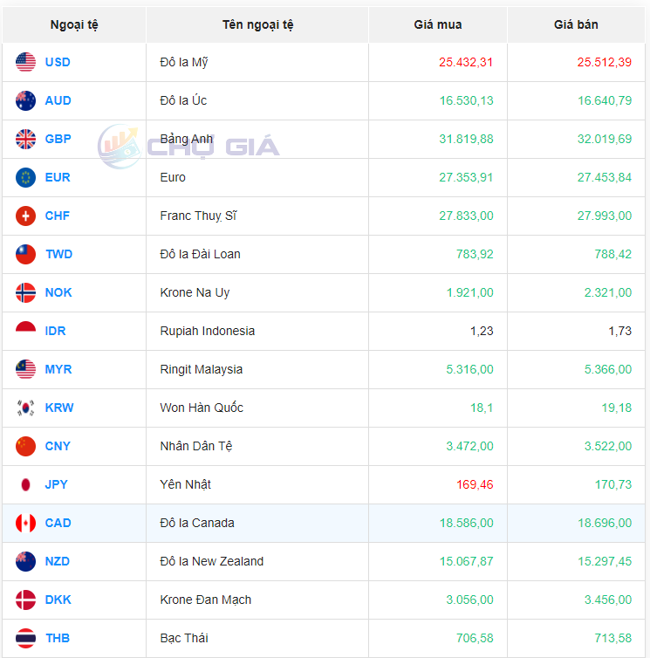Click the European Union flag icon
Viewport: 650px width, 658px height.
(26, 177)
